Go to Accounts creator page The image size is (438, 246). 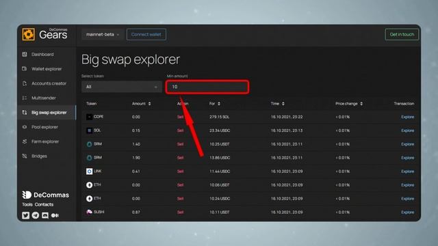[49, 83]
